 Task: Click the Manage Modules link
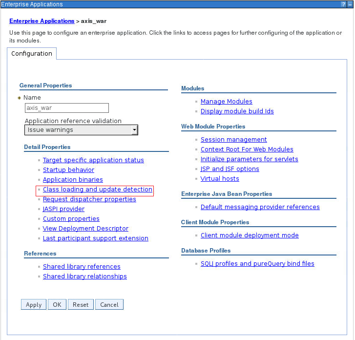click(x=226, y=102)
